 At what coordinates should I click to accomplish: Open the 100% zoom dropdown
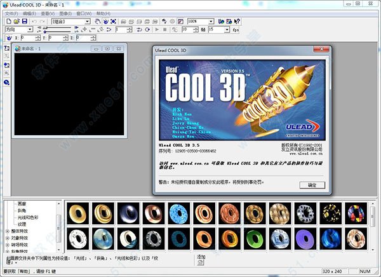[x=211, y=22]
